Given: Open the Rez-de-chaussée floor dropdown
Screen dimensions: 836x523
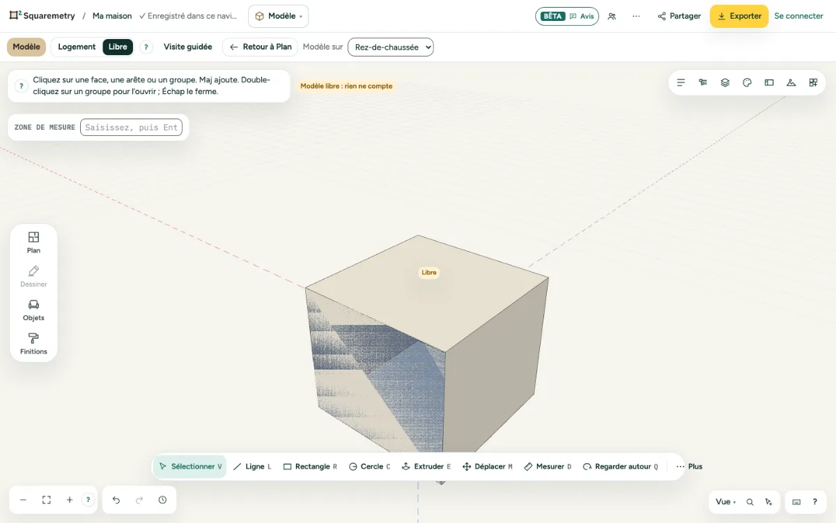Looking at the screenshot, I should click(x=390, y=47).
